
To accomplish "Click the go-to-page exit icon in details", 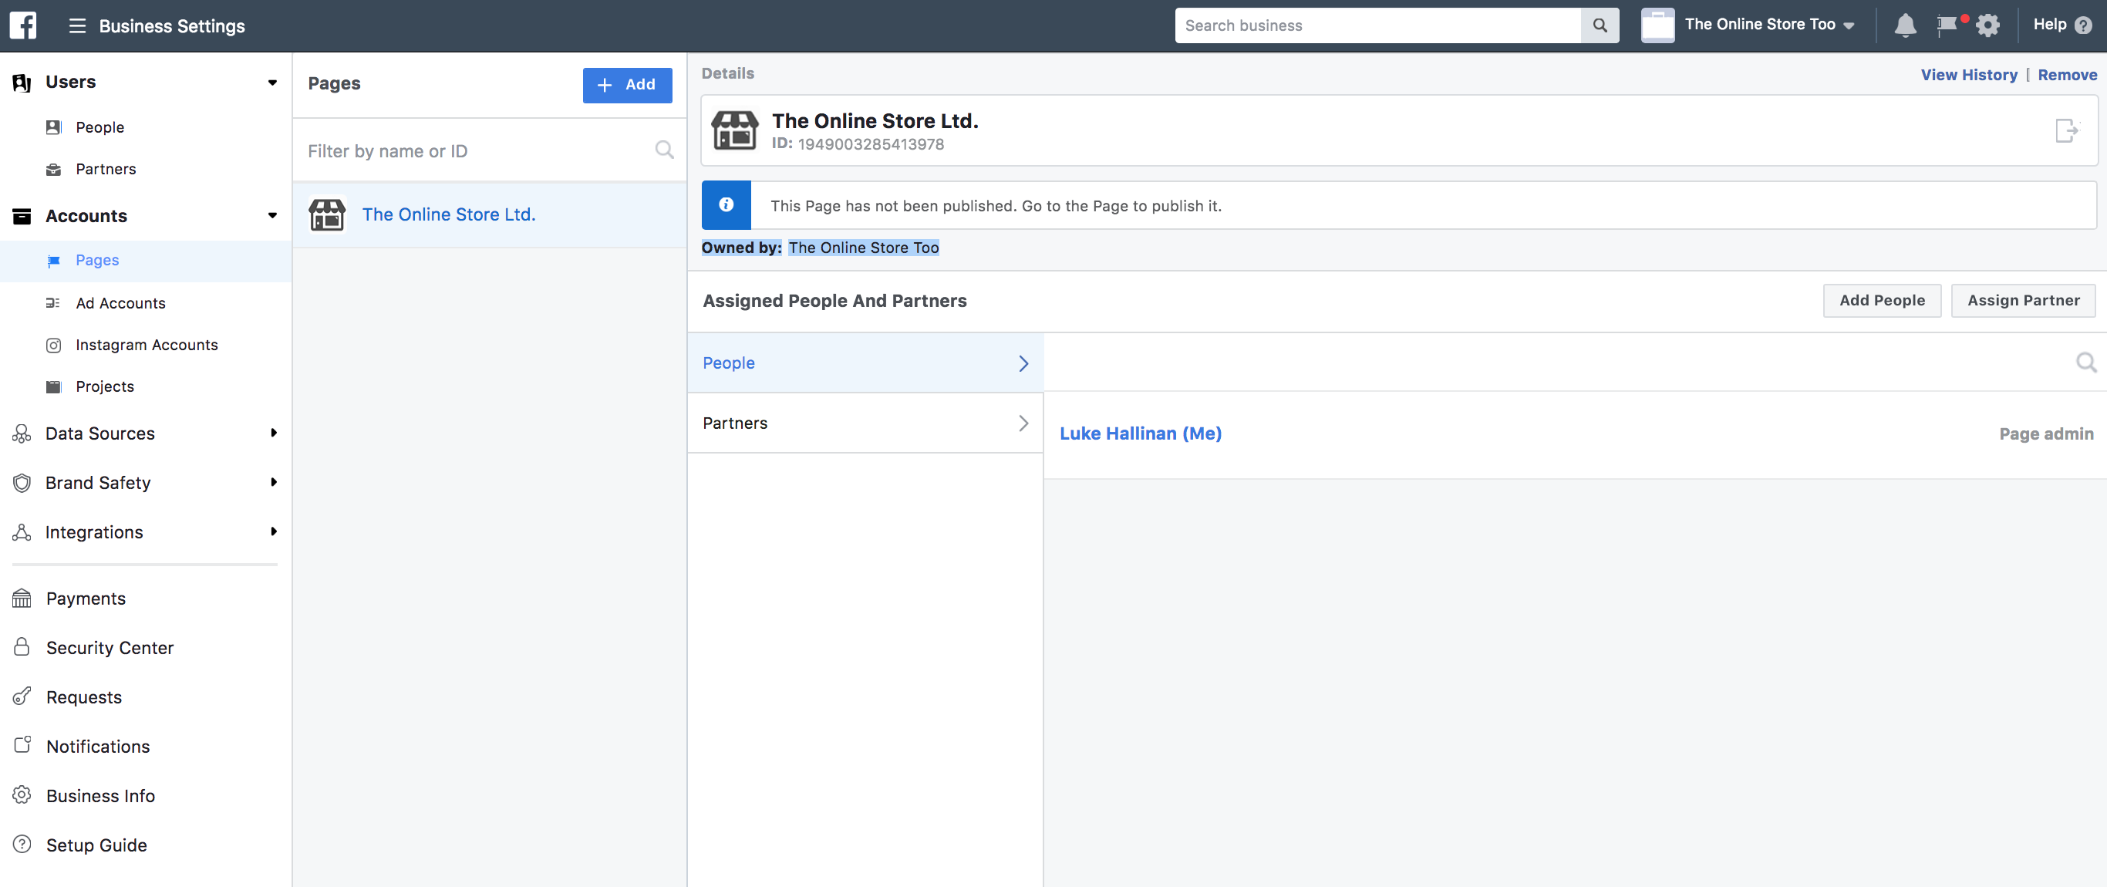I will [2068, 130].
